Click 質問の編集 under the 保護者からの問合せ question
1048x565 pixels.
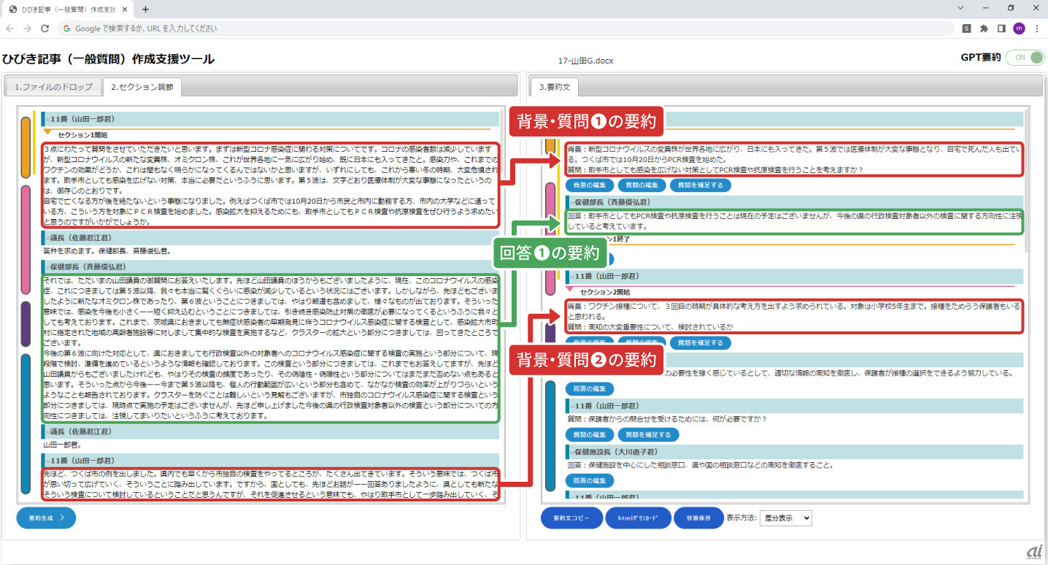590,434
